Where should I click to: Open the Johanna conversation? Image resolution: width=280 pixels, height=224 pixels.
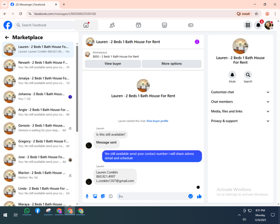pos(38,97)
